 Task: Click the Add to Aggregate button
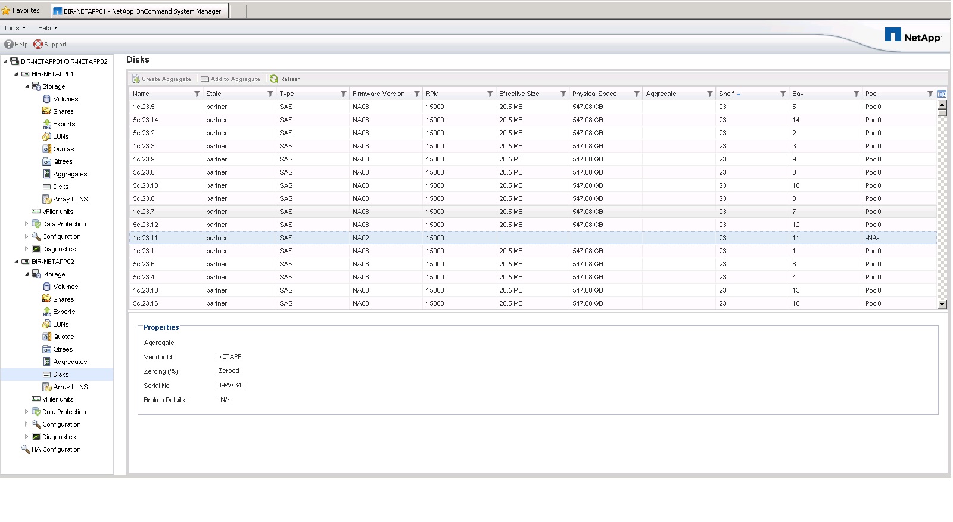click(231, 79)
